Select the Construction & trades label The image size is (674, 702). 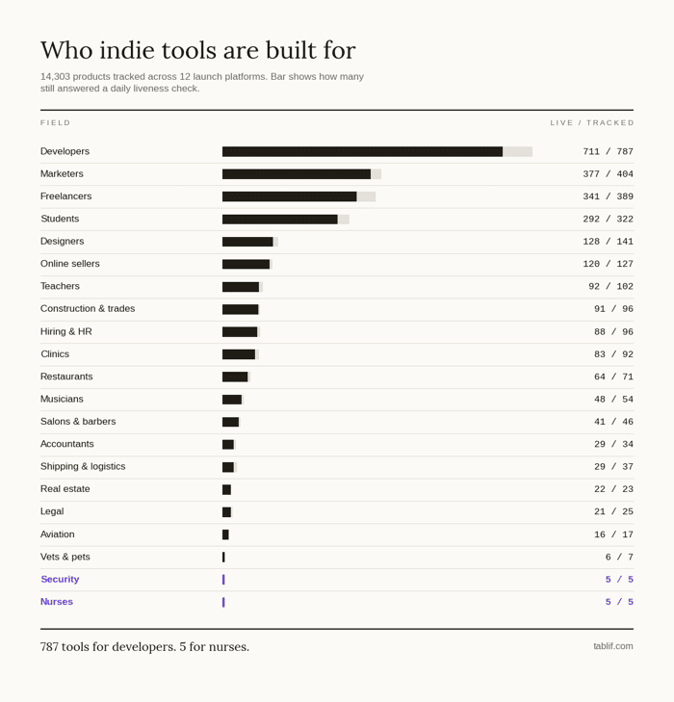pos(88,308)
